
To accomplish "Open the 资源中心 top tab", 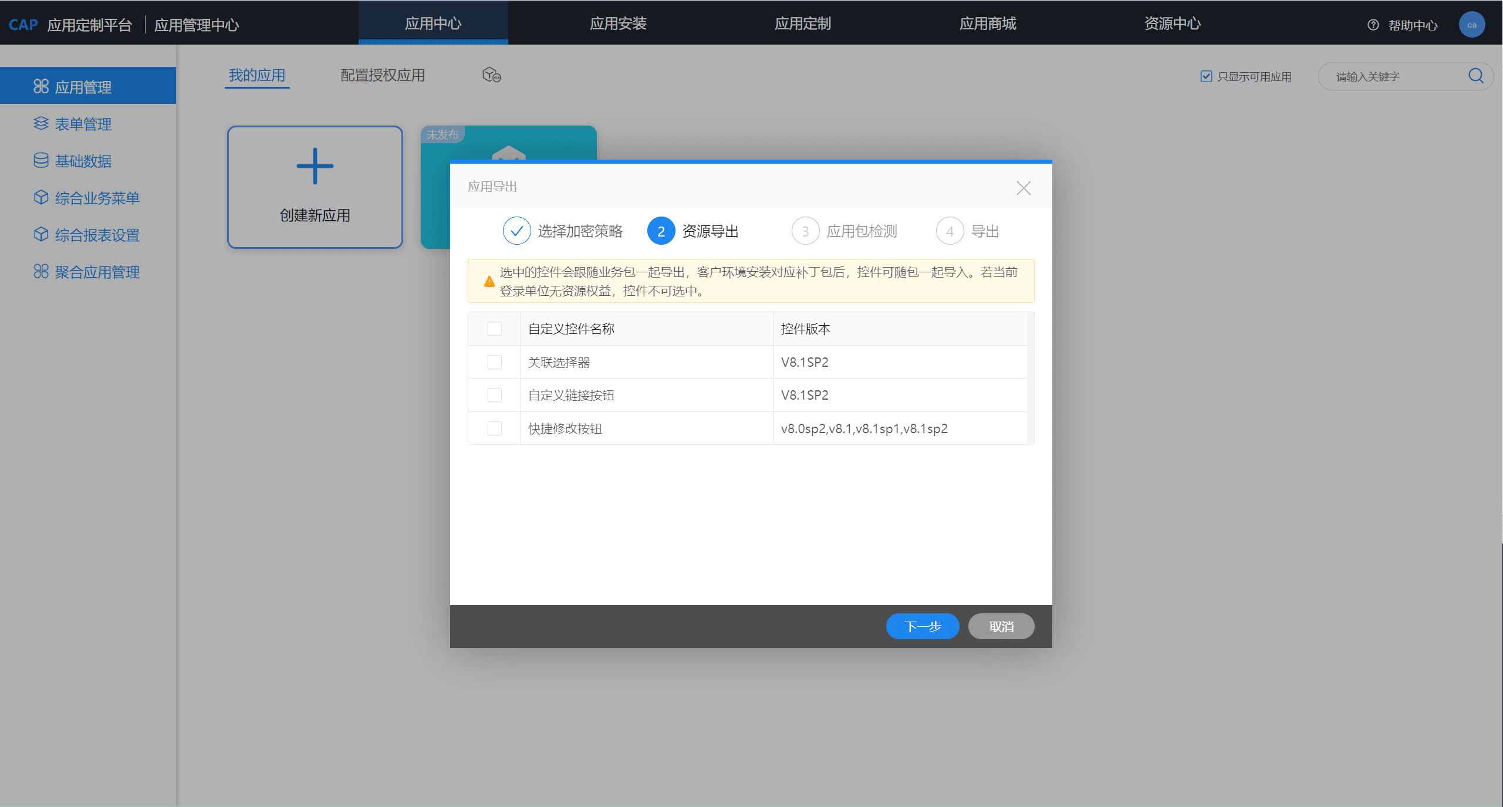I will click(1173, 23).
